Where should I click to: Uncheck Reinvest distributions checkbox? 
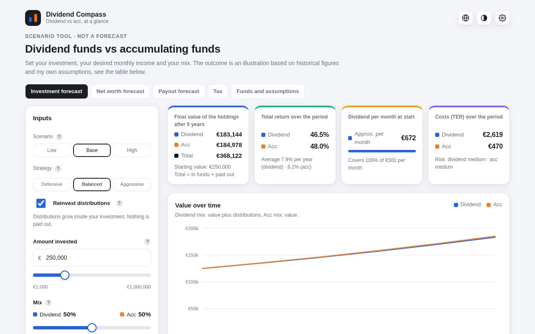pos(41,203)
